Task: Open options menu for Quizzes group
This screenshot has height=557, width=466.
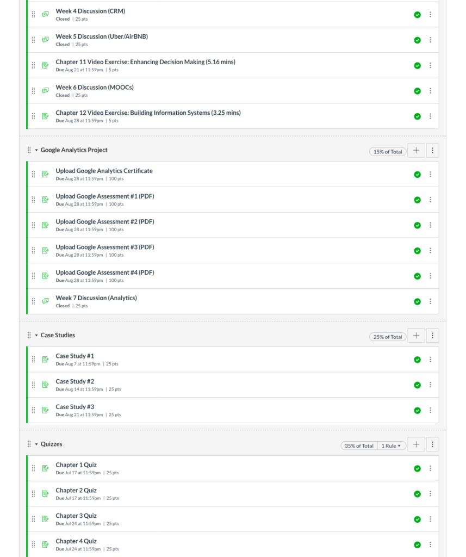Action: [432, 444]
